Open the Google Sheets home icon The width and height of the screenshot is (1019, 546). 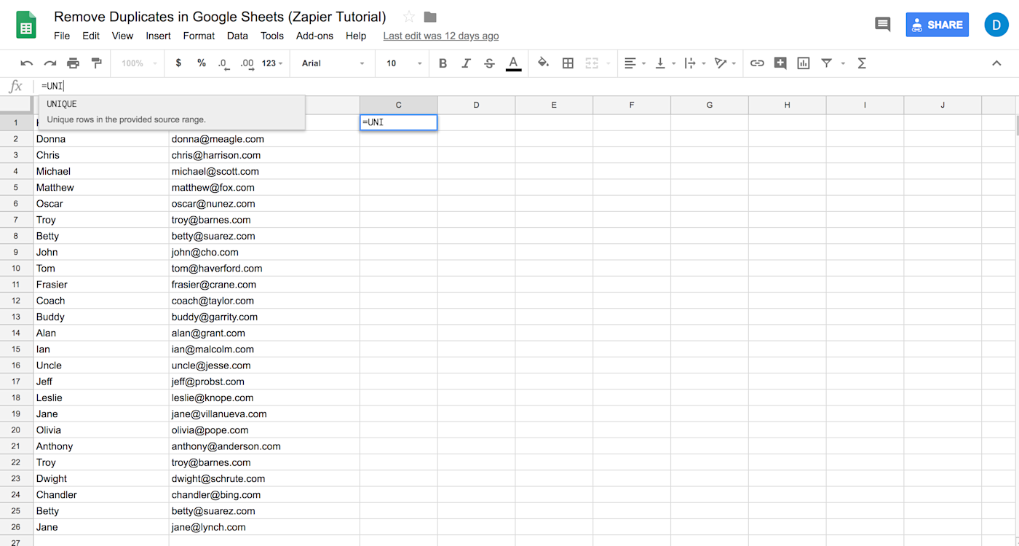pos(27,25)
